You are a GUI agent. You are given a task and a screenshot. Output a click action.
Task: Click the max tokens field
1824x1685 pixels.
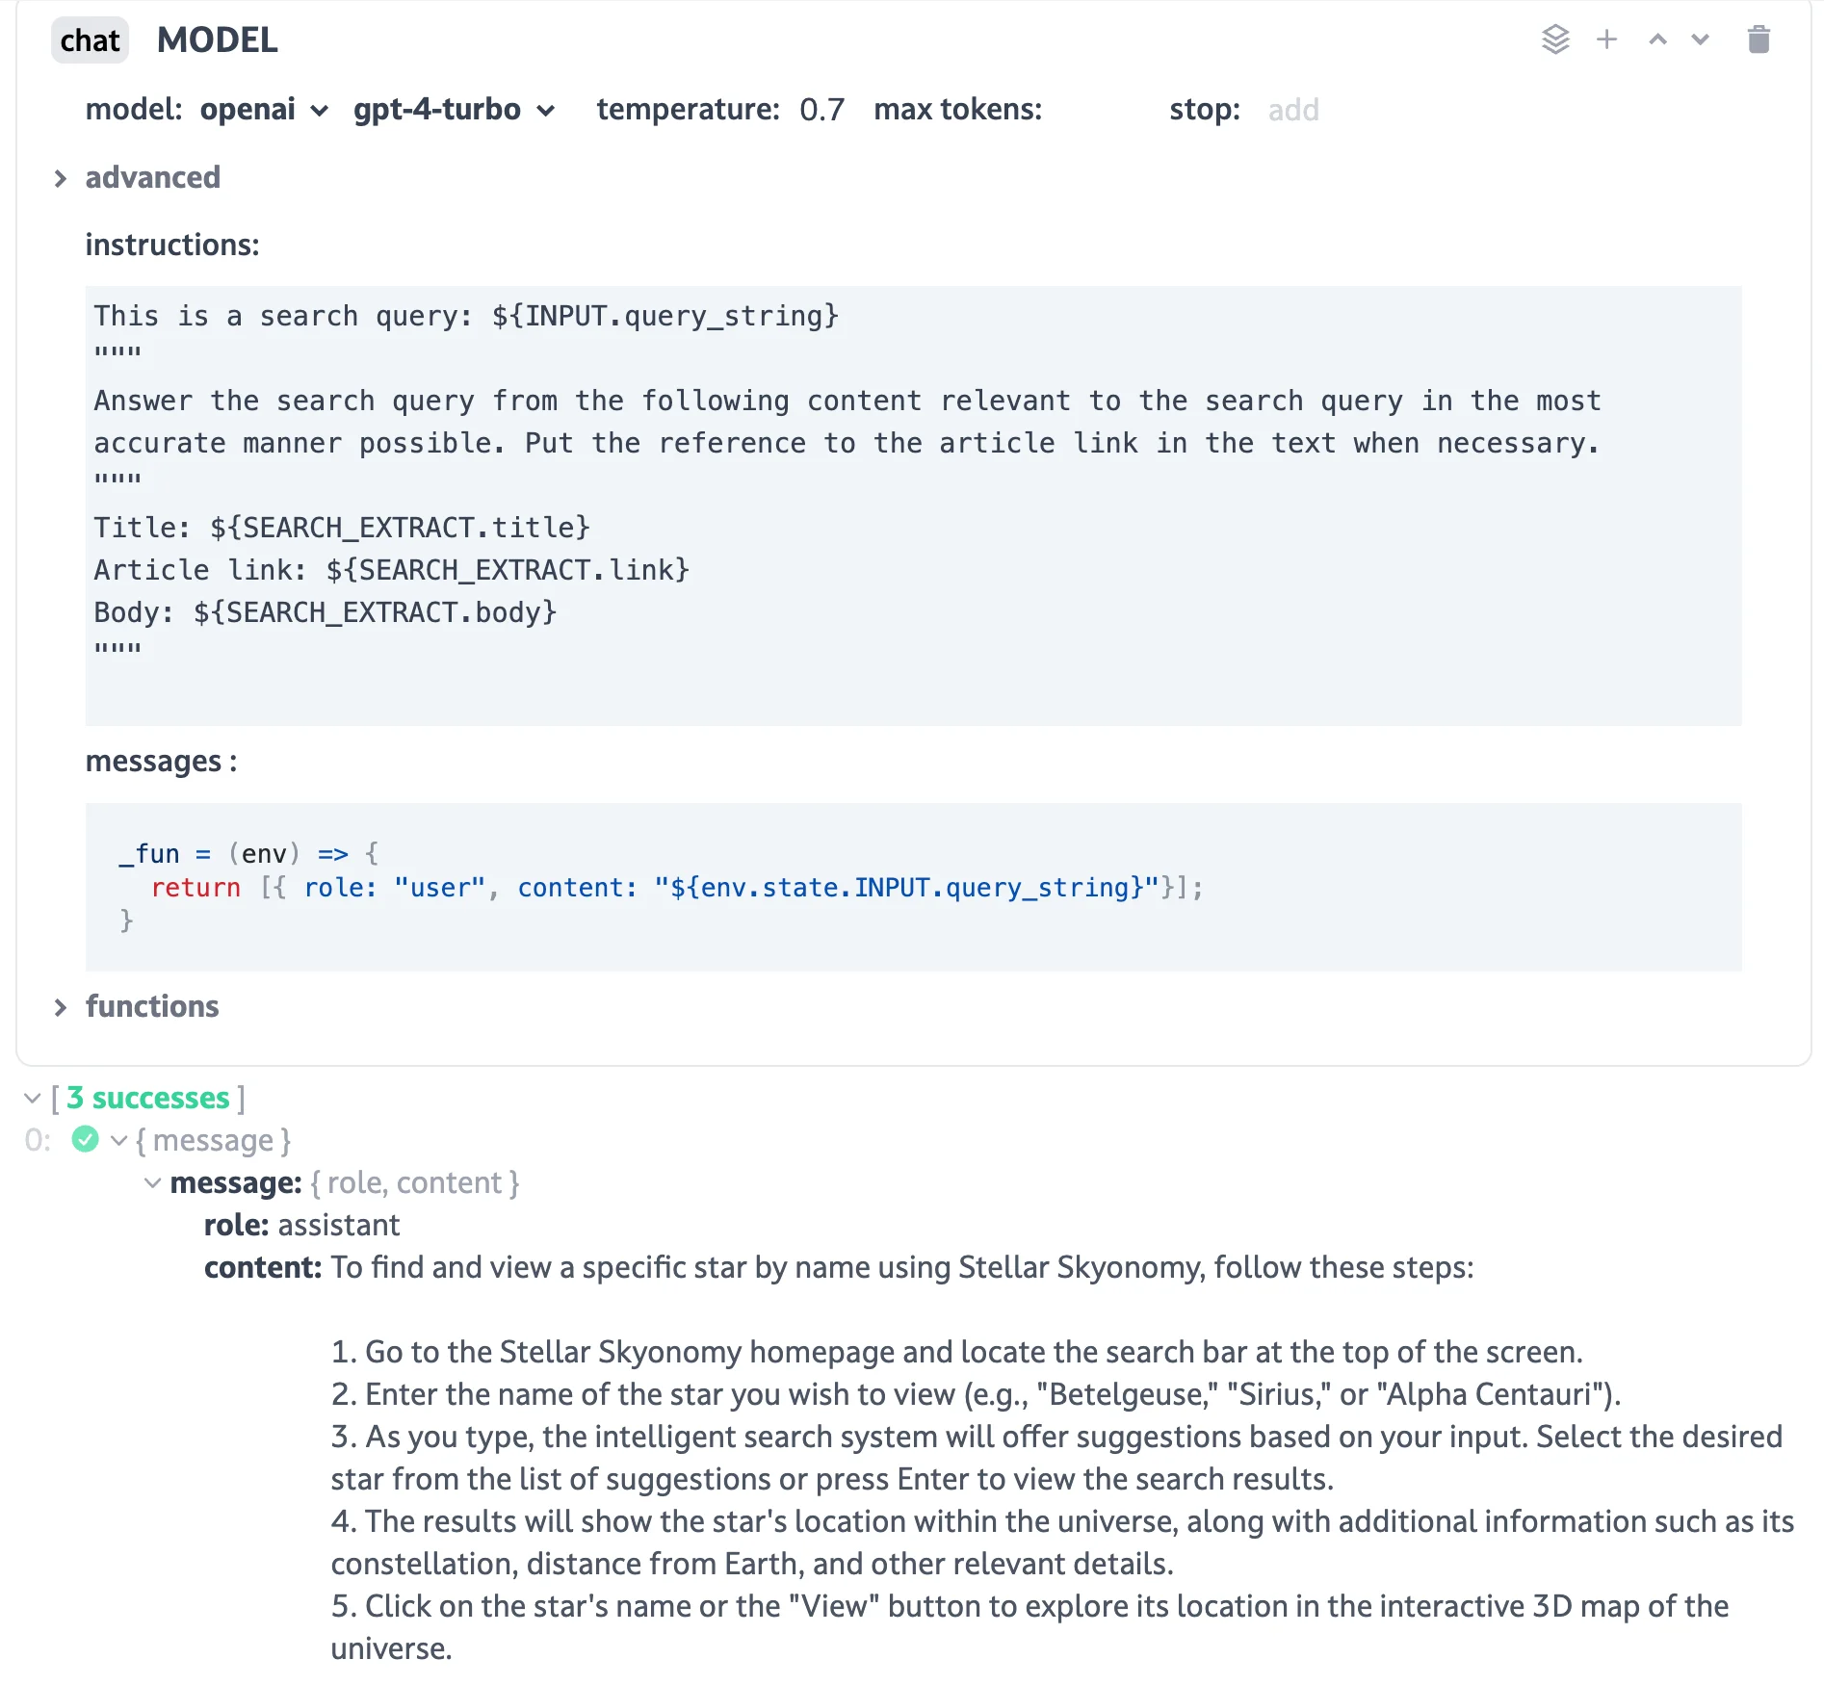tap(1098, 110)
